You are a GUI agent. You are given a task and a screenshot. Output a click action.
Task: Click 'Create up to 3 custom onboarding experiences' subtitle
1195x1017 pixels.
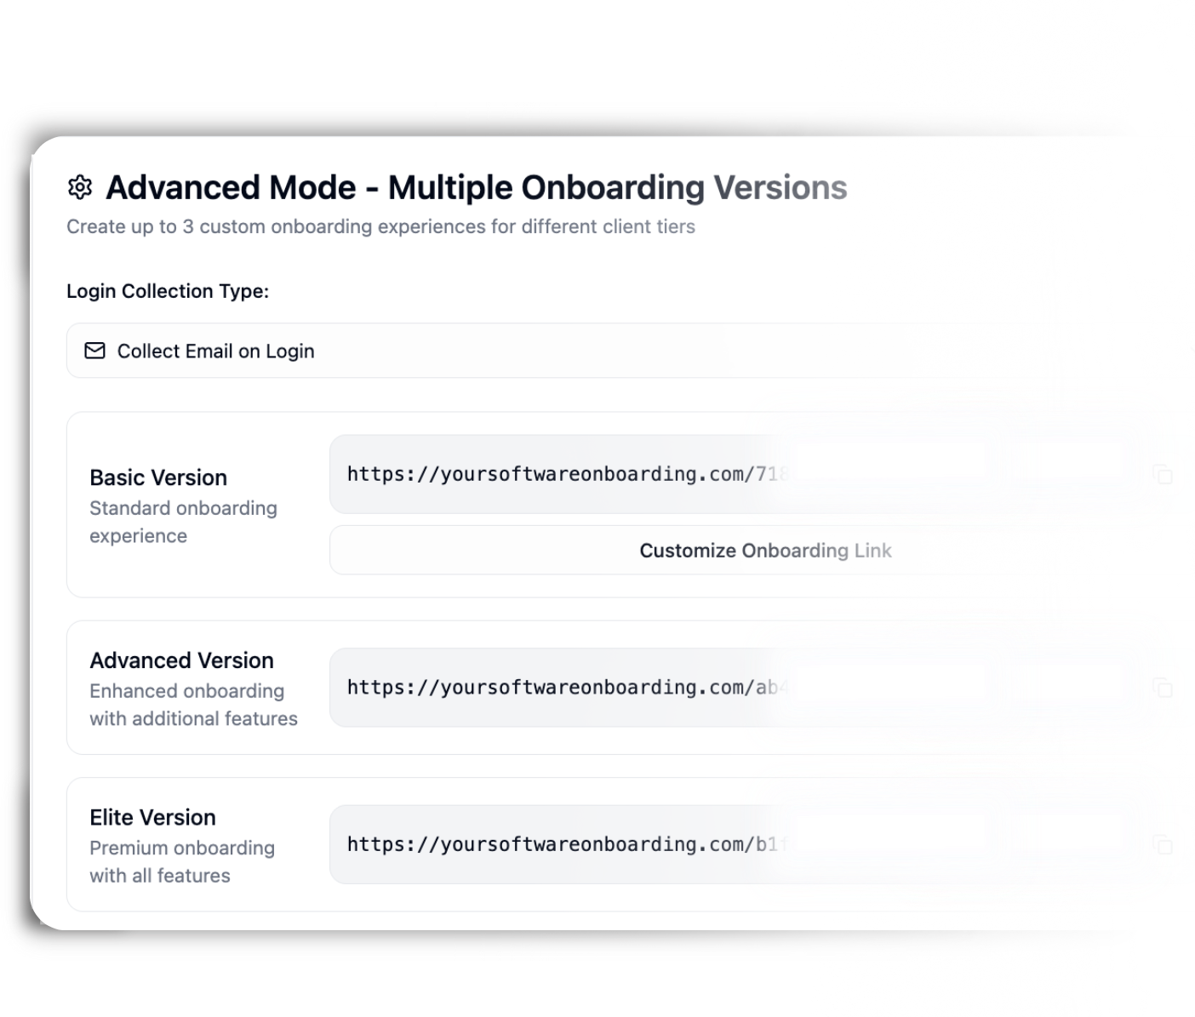(x=380, y=226)
